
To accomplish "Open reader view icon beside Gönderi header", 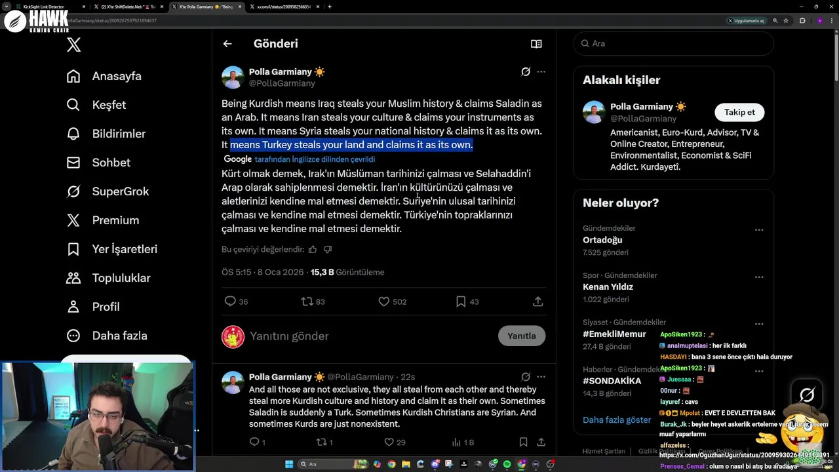I will click(x=536, y=44).
